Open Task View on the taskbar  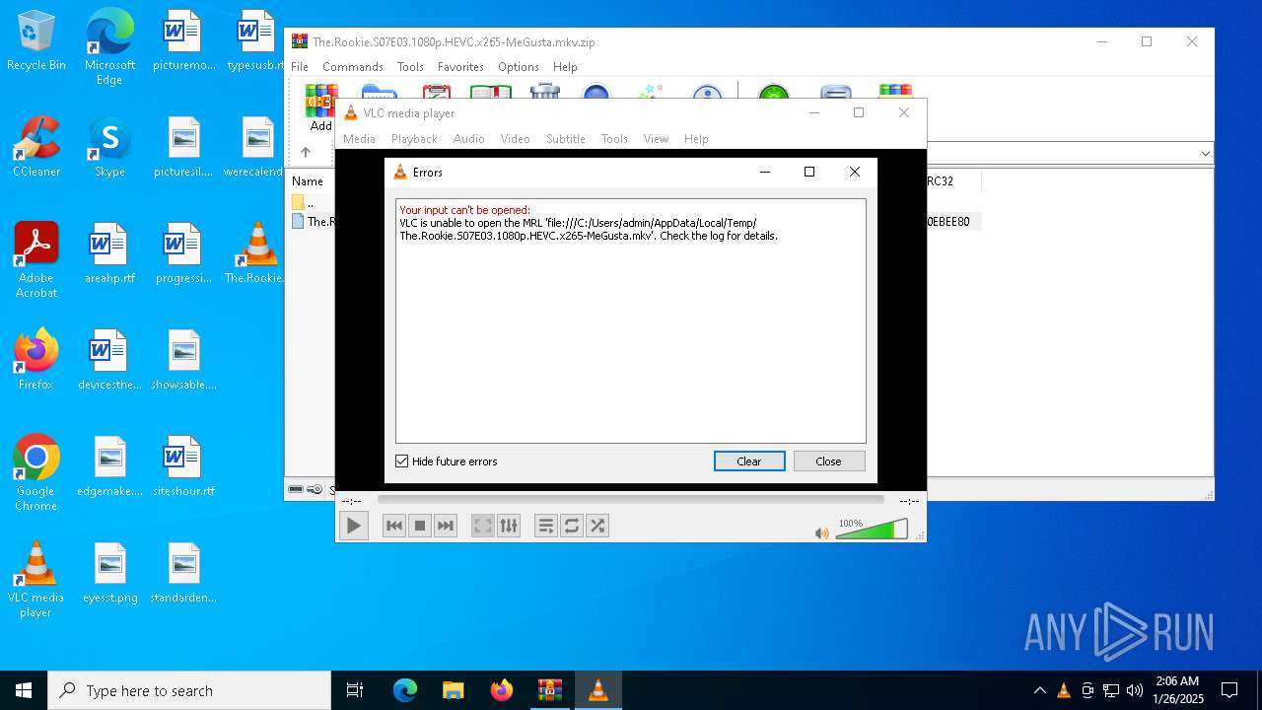(x=355, y=690)
